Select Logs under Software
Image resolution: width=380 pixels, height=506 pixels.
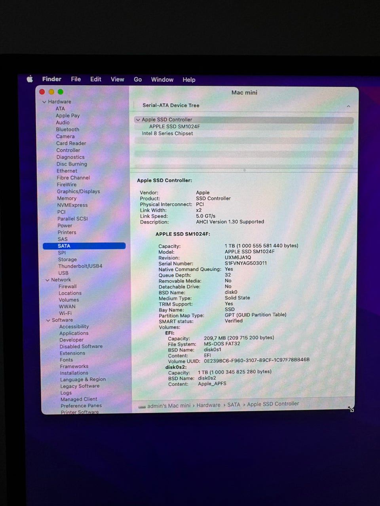point(66,393)
